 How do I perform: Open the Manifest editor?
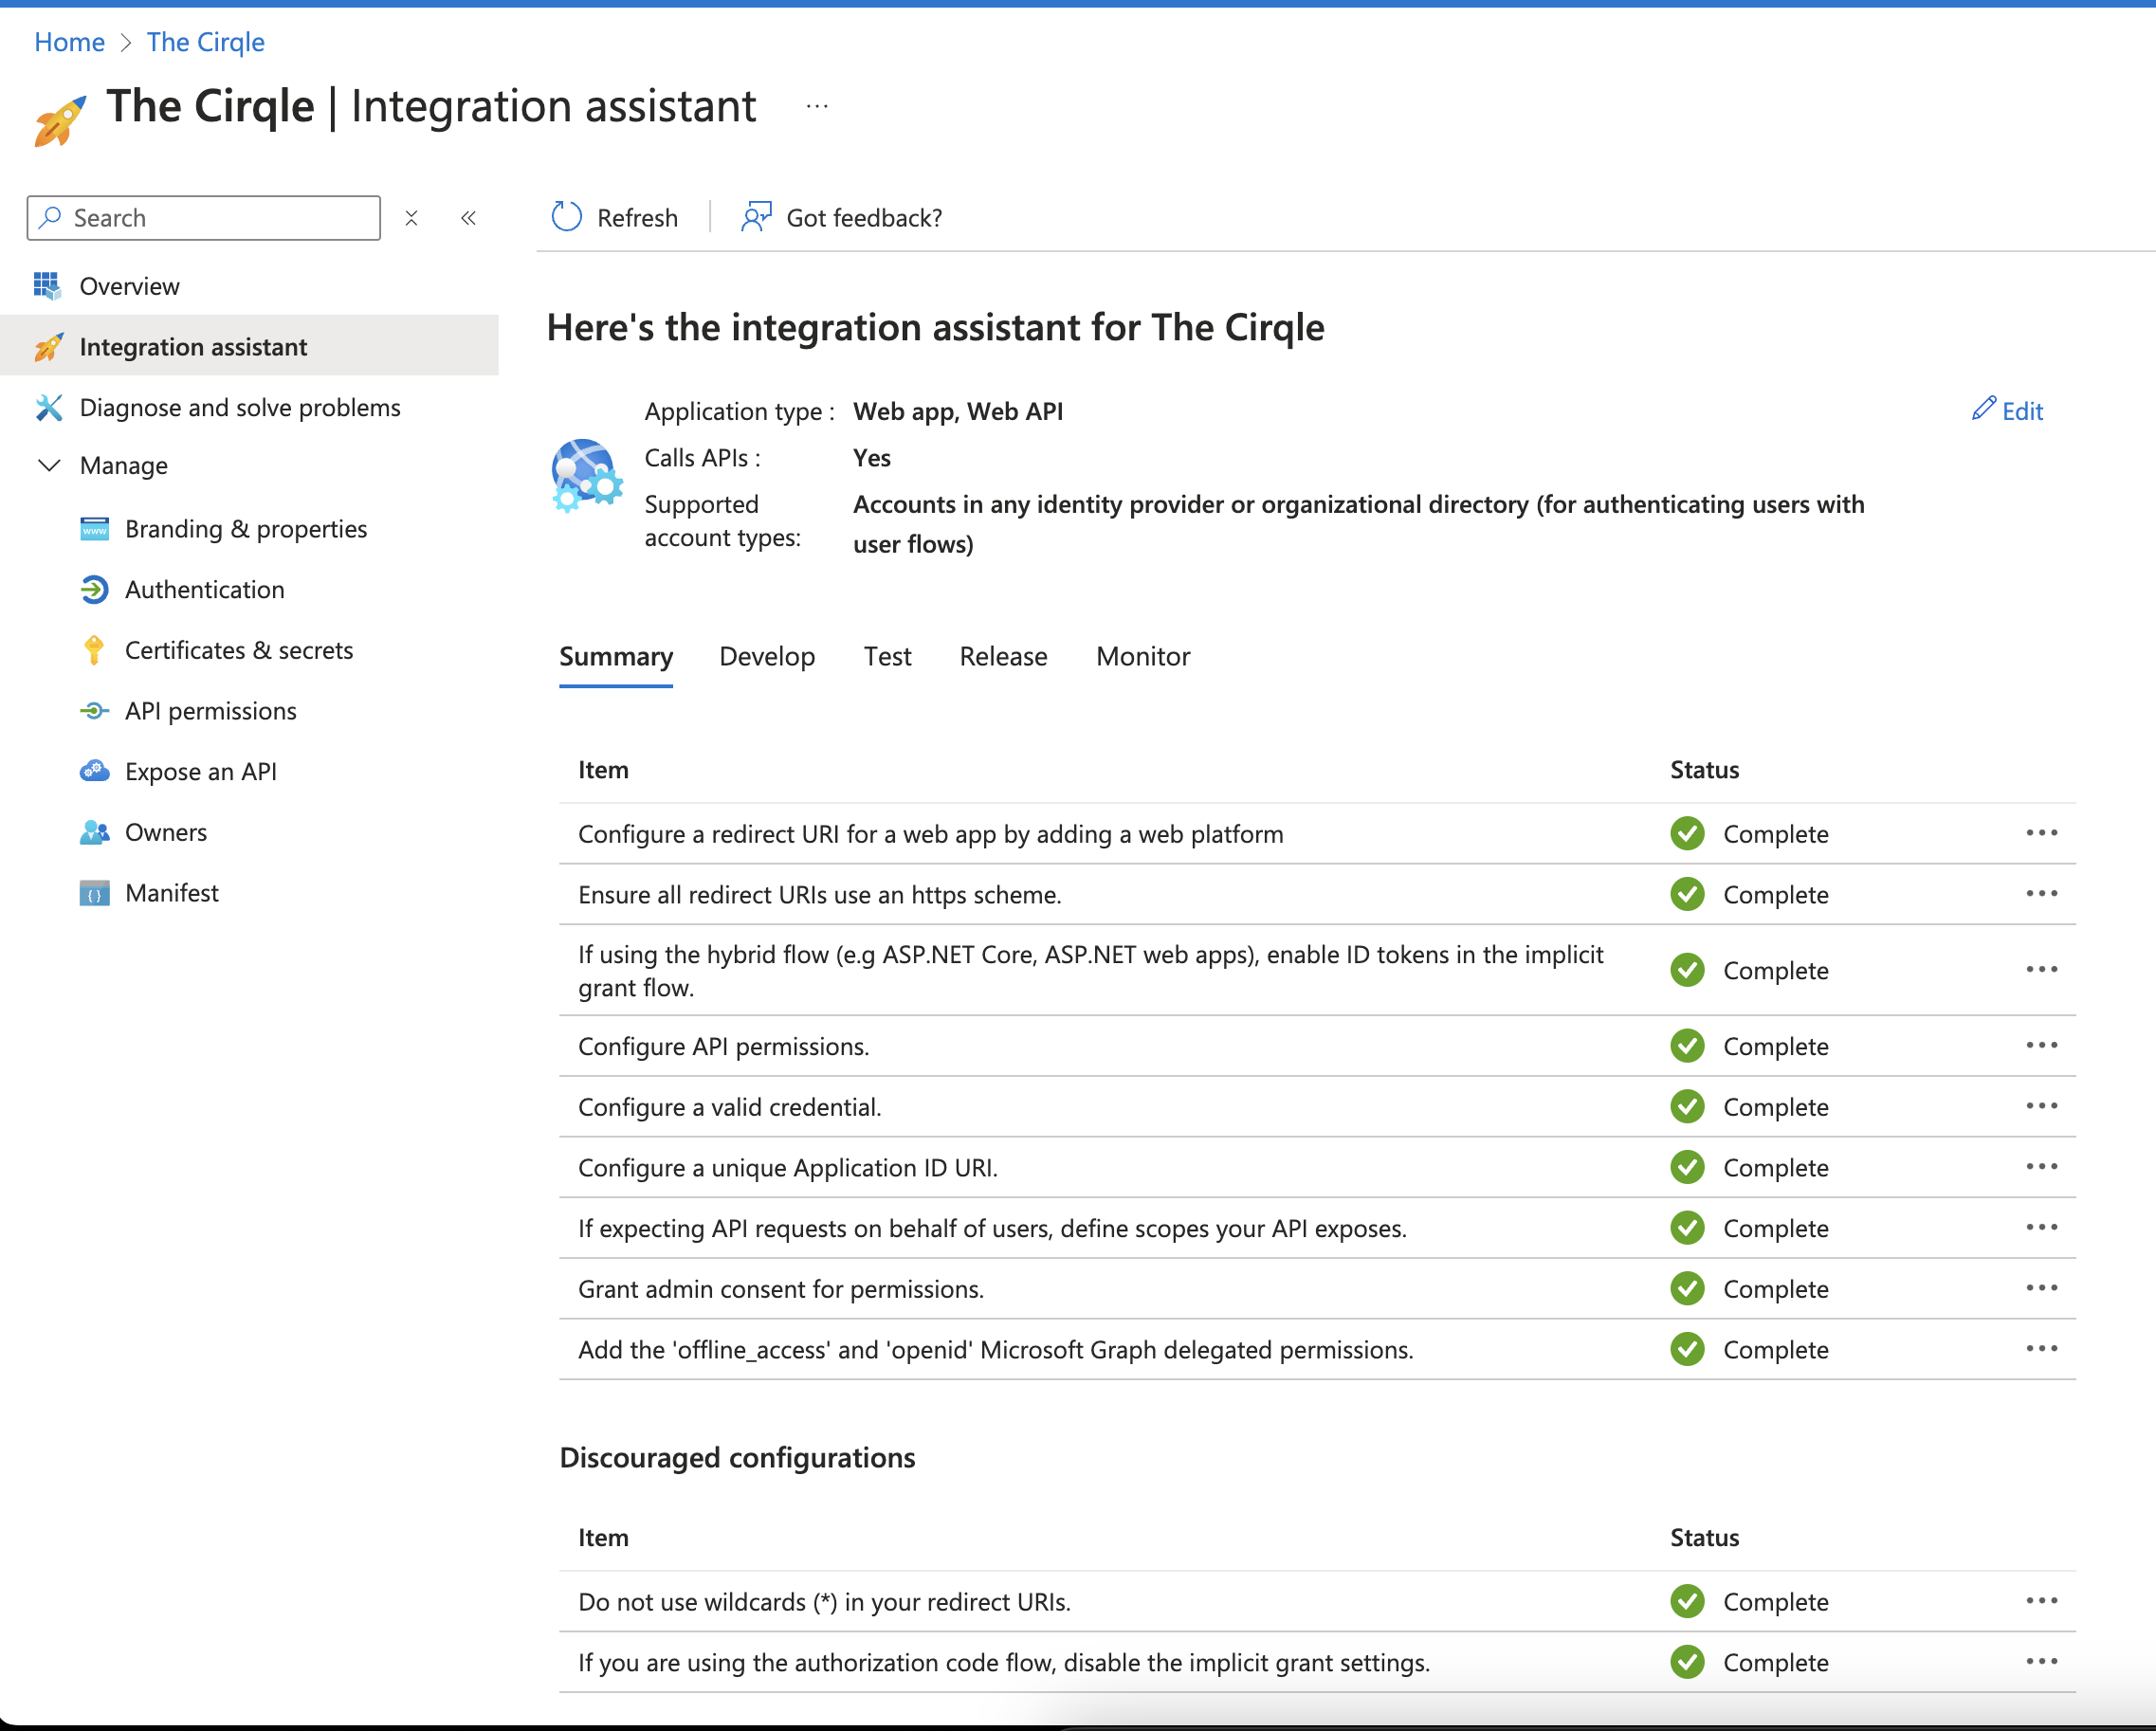pos(171,892)
